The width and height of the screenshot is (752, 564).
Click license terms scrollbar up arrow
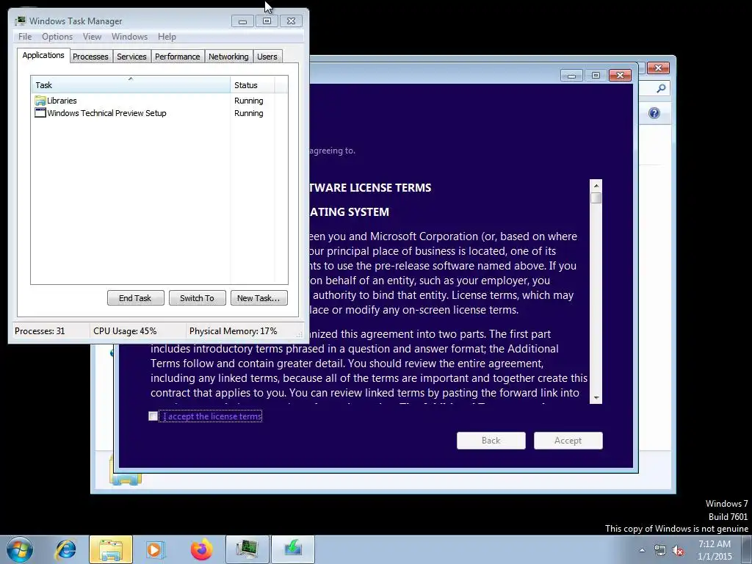pyautogui.click(x=596, y=186)
